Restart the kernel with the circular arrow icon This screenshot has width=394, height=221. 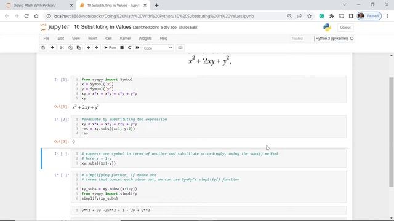(130, 48)
